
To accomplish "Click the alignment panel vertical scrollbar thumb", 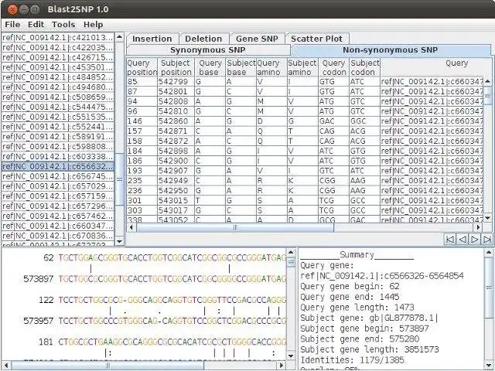I will tap(291, 261).
